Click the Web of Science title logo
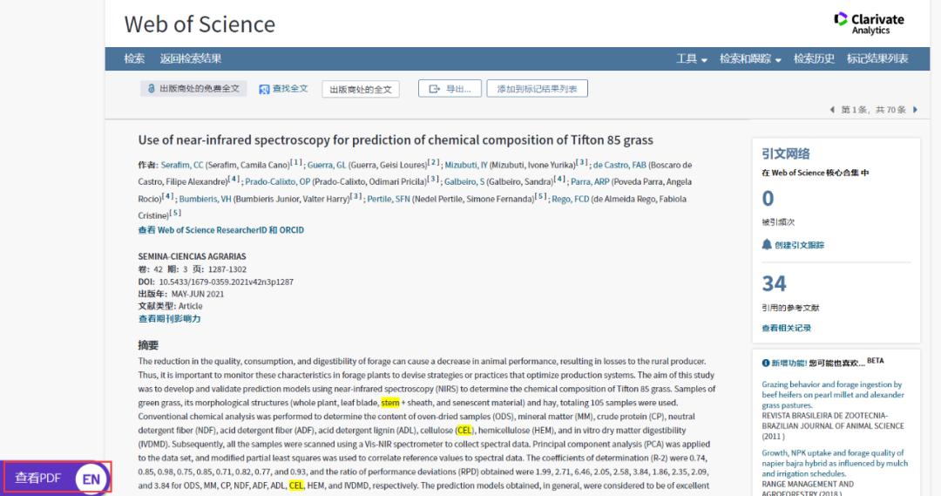Image resolution: width=941 pixels, height=496 pixels. click(200, 24)
